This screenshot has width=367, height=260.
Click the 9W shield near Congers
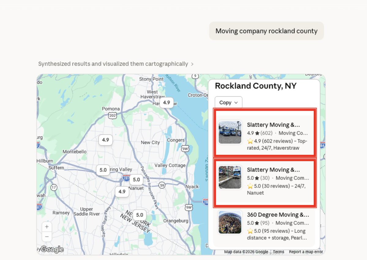[185, 148]
